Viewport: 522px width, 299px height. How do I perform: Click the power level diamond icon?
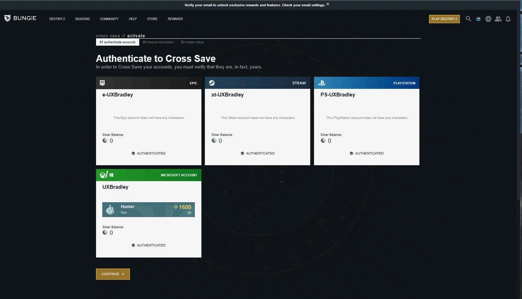click(x=176, y=207)
